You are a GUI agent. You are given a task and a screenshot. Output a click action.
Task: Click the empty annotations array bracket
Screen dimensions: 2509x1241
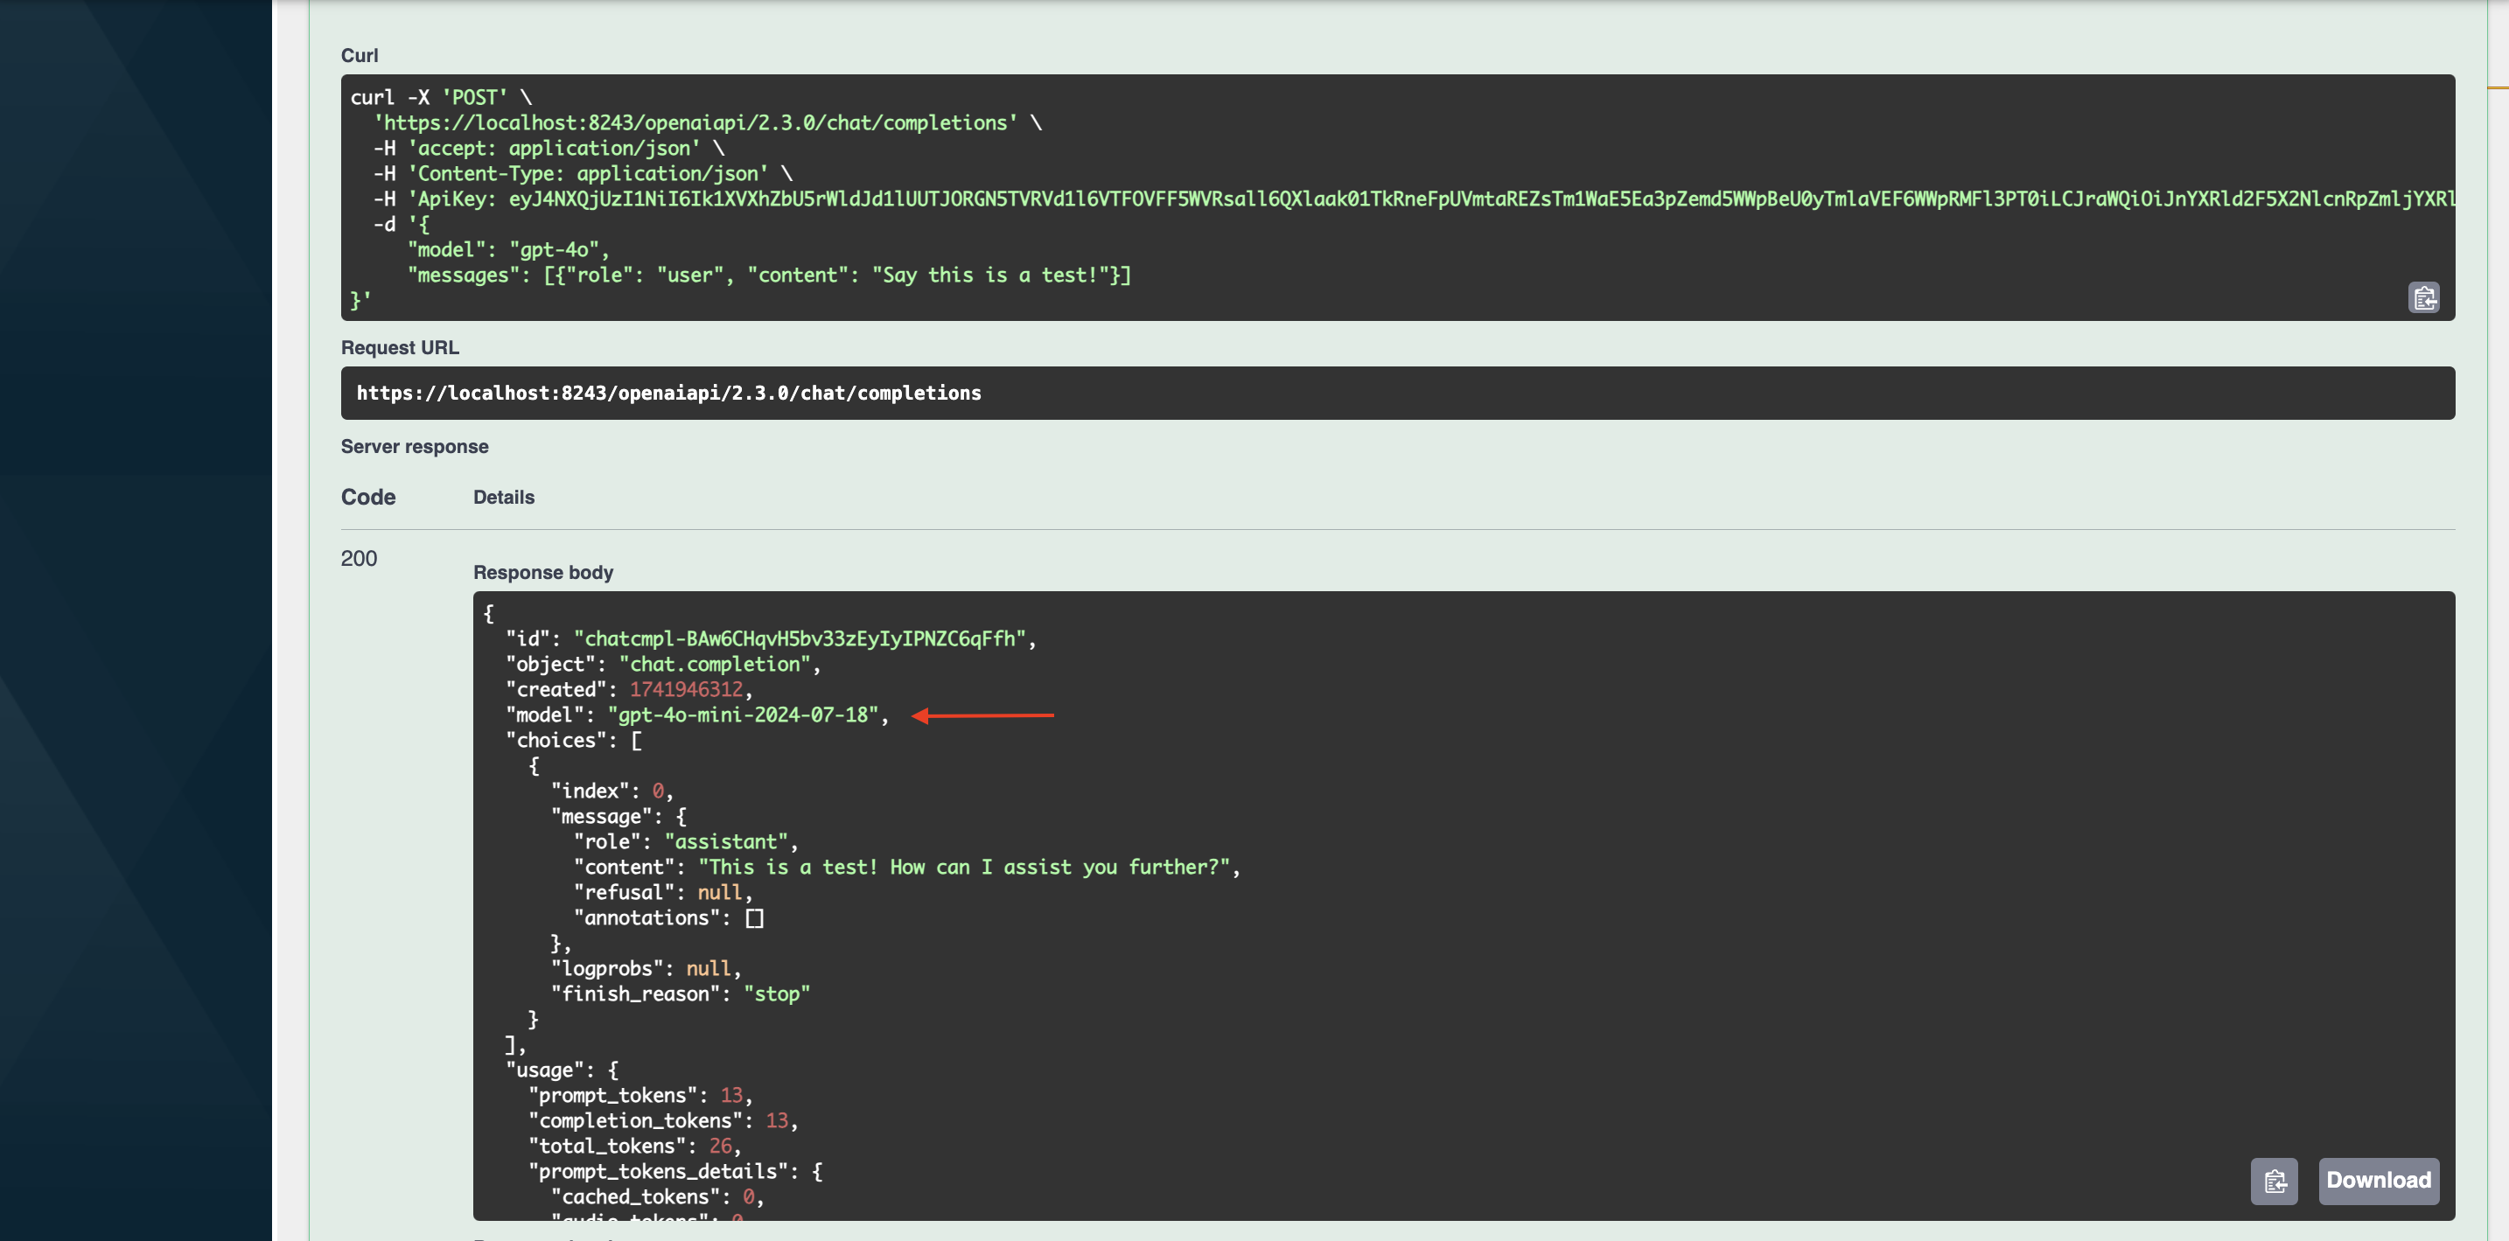(754, 918)
